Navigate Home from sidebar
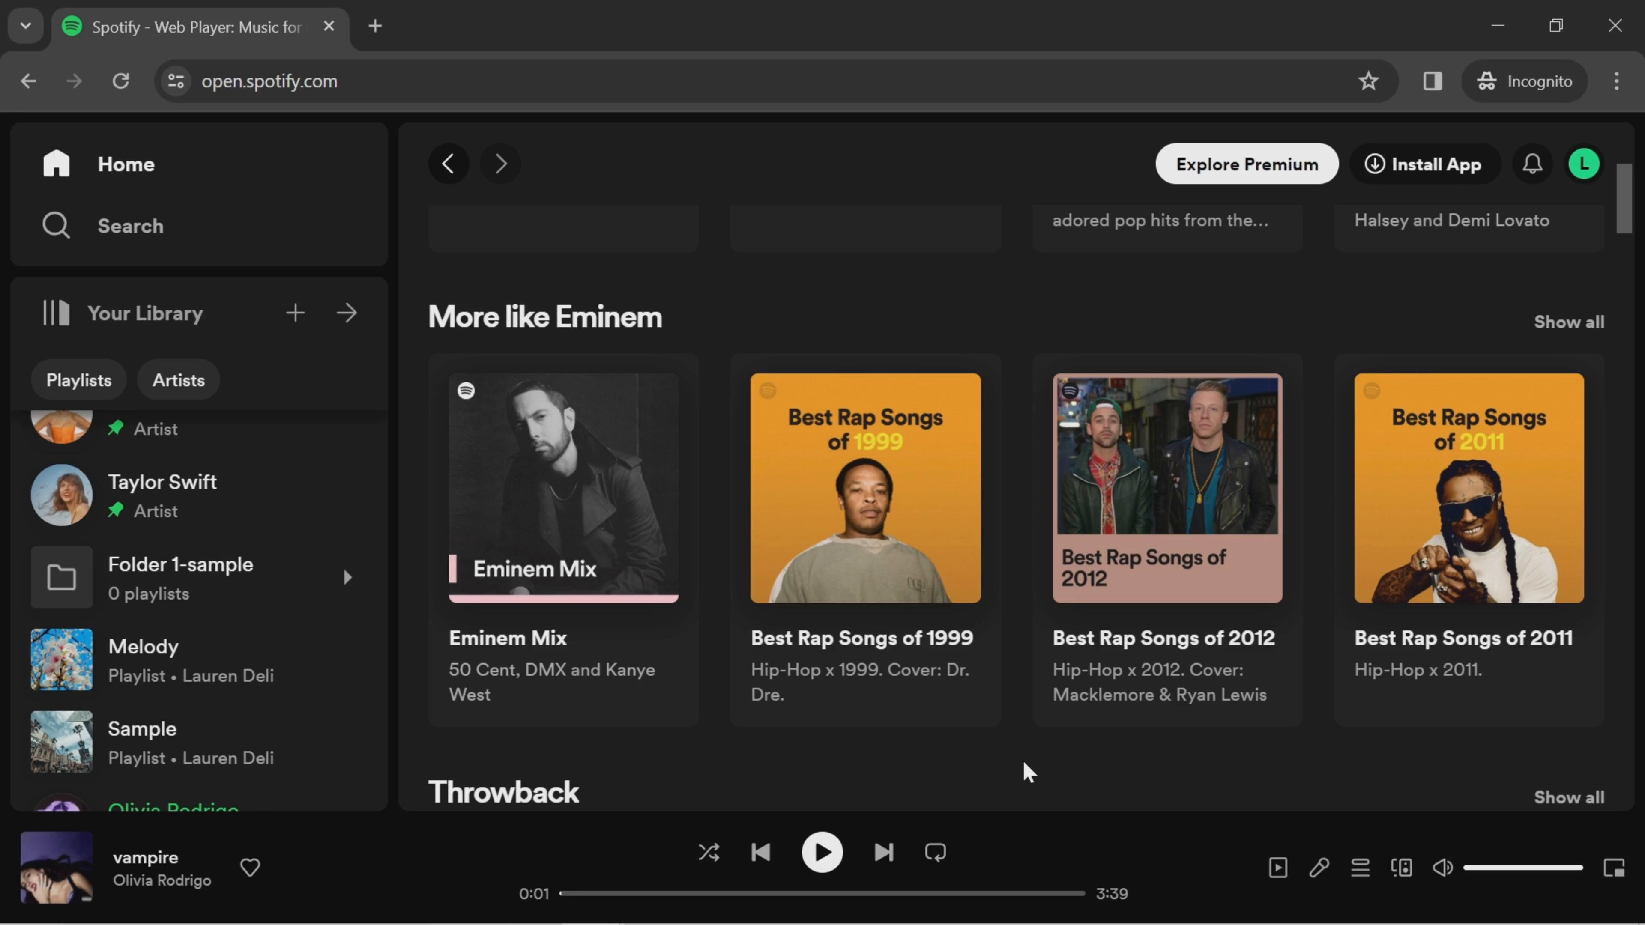The height and width of the screenshot is (925, 1645). click(x=126, y=164)
